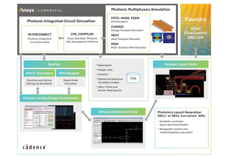Click the PDK database cylinder icon

[x=133, y=78]
